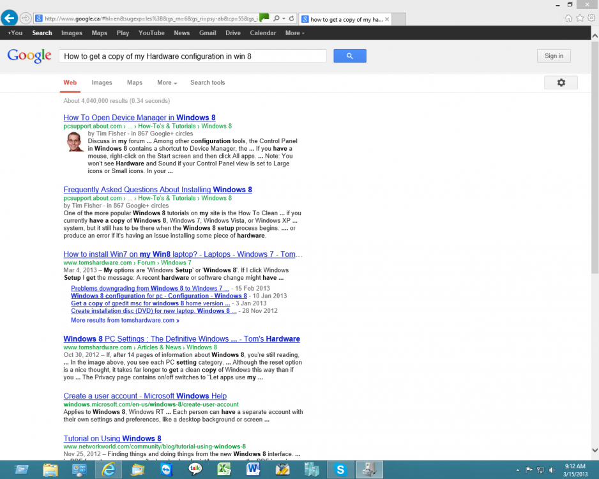599x479 pixels.
Task: Open Calendar from the Google bar
Action: click(x=263, y=33)
